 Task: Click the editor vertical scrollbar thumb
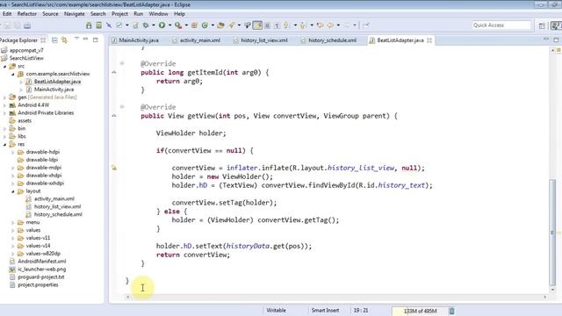(x=552, y=232)
